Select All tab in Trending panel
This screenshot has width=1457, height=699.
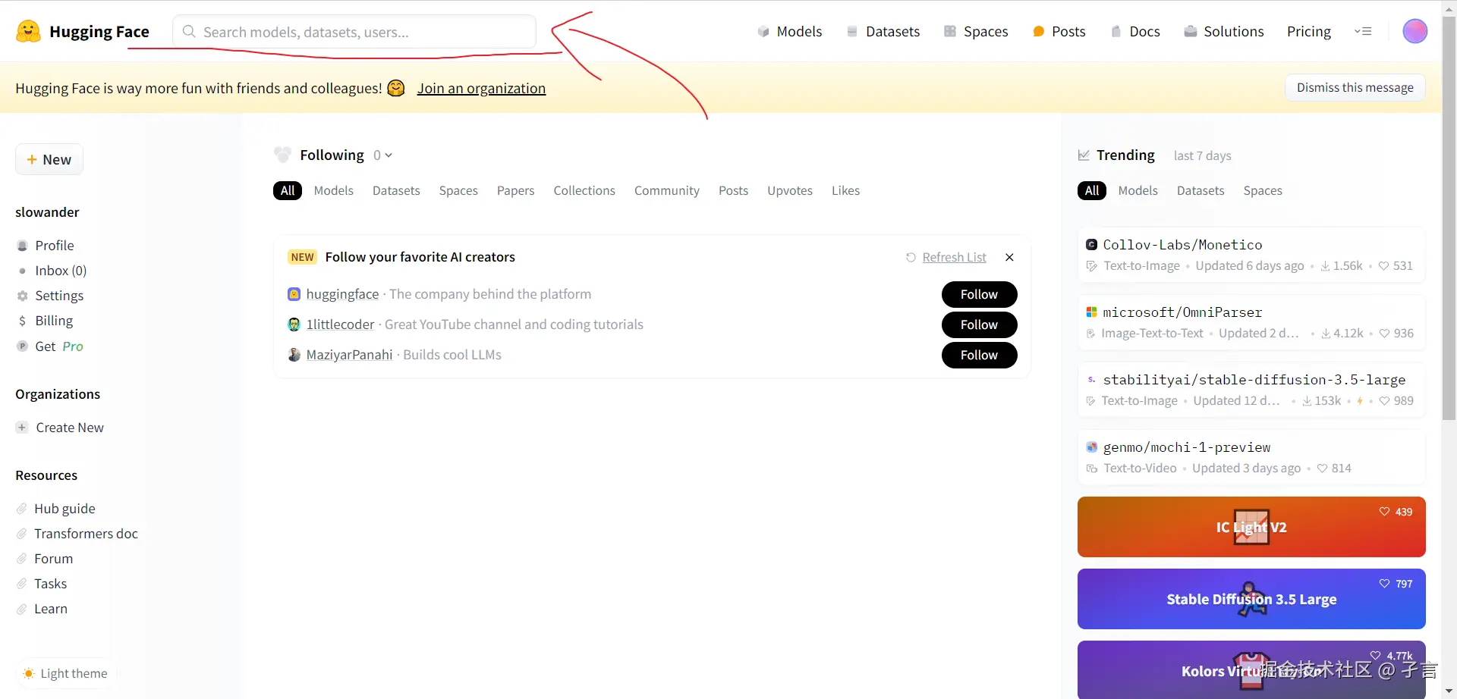[1092, 190]
